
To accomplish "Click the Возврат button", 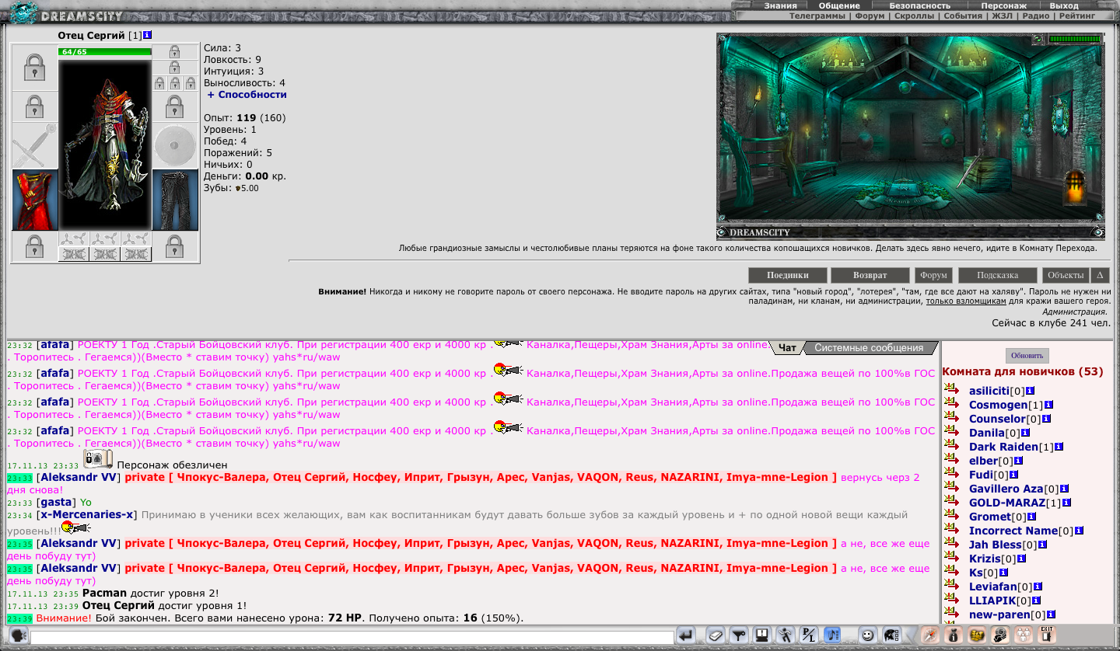I will [x=870, y=275].
